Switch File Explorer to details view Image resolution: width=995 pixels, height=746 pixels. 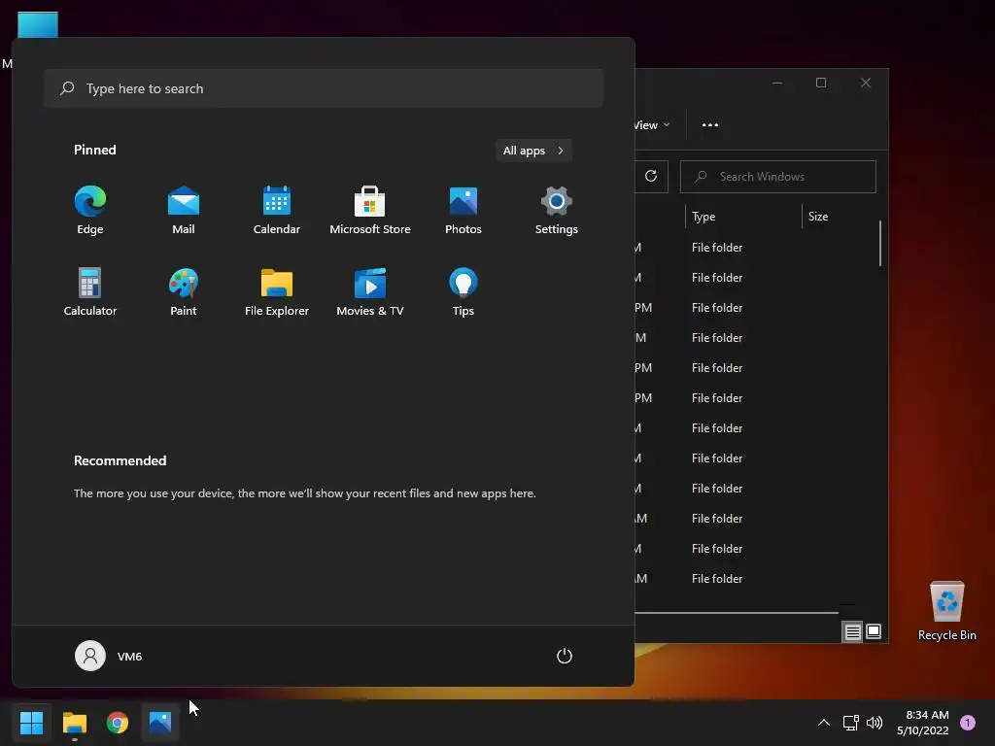click(852, 631)
